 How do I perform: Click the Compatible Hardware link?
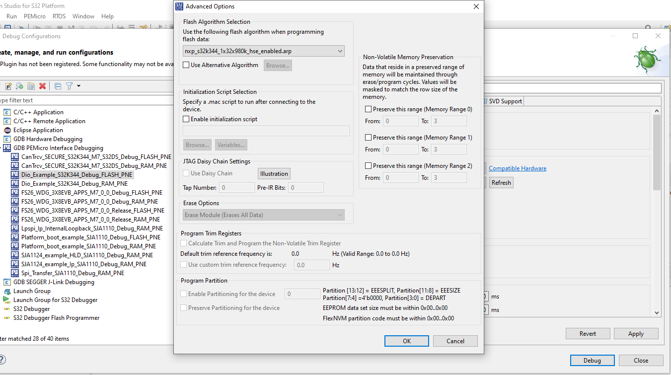(x=517, y=168)
